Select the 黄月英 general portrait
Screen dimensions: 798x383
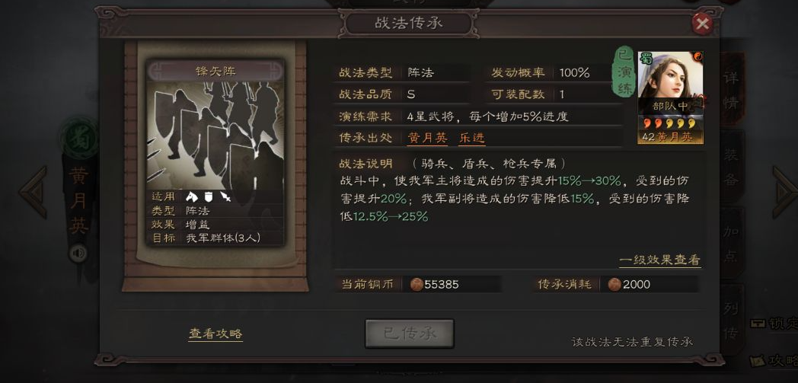[x=670, y=97]
